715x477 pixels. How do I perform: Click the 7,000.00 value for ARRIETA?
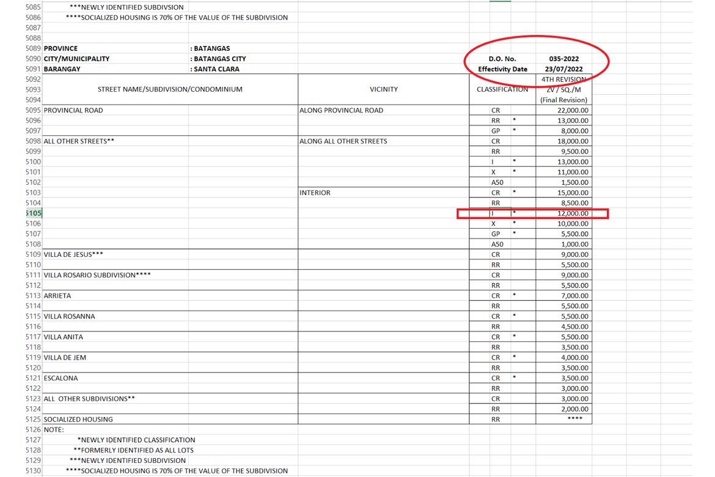point(574,296)
